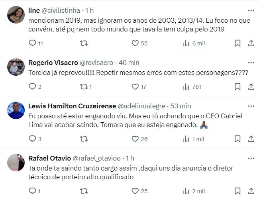View the 761 views analytics icon

tap(186, 86)
